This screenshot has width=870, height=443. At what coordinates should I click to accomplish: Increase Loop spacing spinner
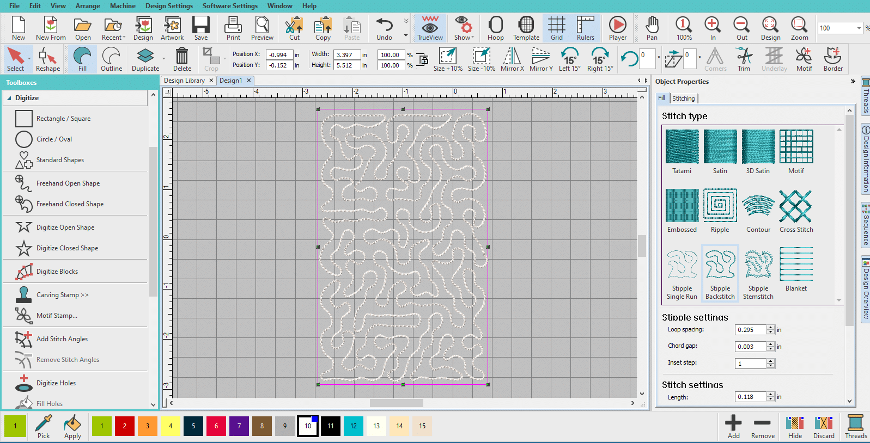coord(770,328)
